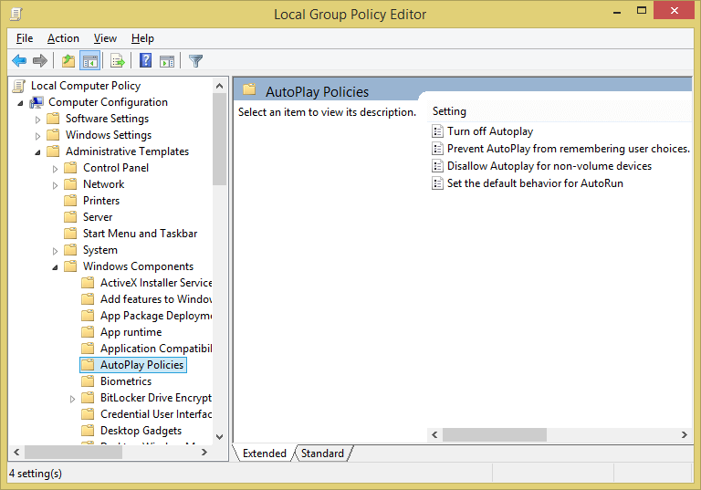701x490 pixels.
Task: Expand the BitLocker Drive Encryption node
Action: 72,399
